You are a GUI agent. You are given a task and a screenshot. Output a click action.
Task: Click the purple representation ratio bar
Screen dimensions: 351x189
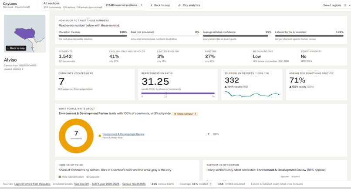[178, 93]
